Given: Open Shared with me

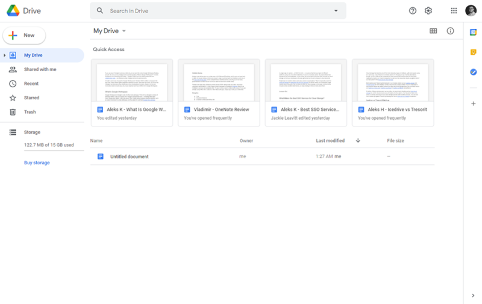Looking at the screenshot, I should [x=42, y=69].
